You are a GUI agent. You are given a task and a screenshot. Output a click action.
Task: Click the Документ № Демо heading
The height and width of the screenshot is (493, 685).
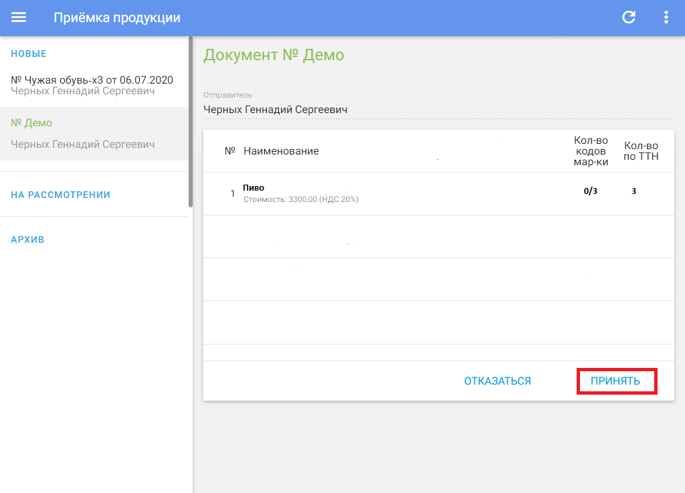click(274, 55)
